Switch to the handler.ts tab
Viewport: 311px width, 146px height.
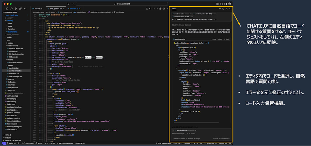coord(38,9)
